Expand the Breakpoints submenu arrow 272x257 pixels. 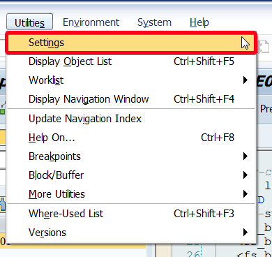(245, 156)
